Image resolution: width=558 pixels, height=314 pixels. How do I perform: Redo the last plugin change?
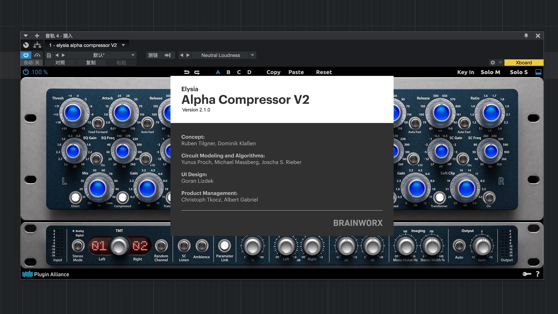pyautogui.click(x=197, y=72)
